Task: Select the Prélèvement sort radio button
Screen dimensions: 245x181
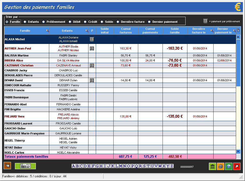Action: (44, 22)
